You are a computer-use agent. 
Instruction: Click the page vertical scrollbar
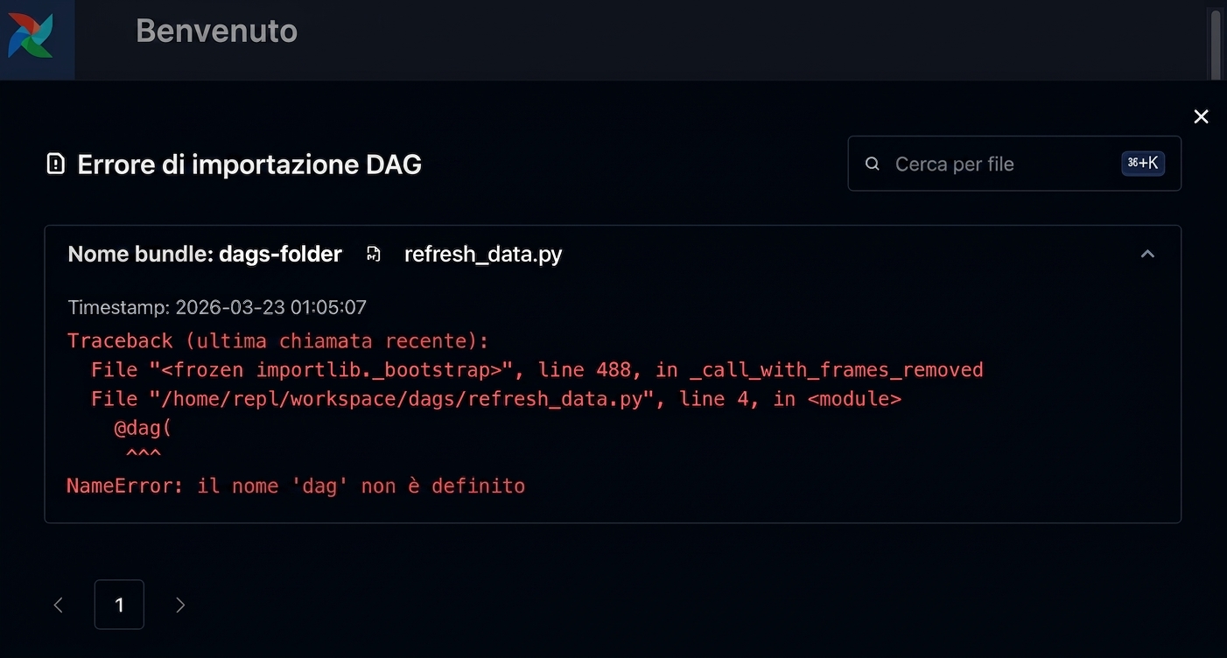1215,44
